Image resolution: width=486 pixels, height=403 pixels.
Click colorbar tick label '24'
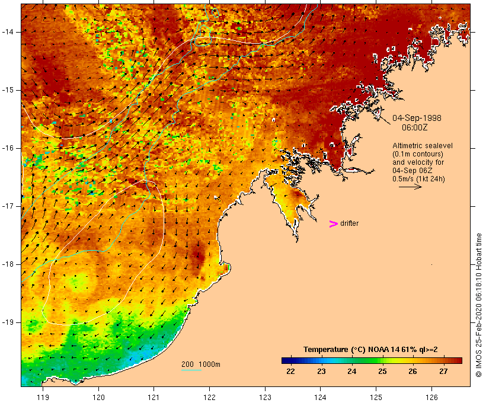point(352,372)
